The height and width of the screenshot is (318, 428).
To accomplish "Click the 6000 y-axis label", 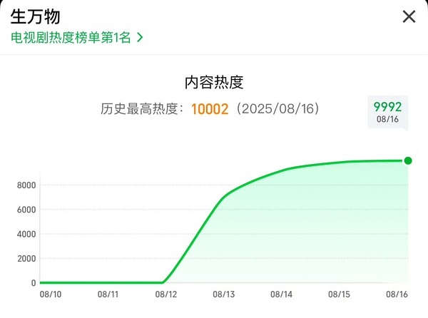I will [26, 210].
